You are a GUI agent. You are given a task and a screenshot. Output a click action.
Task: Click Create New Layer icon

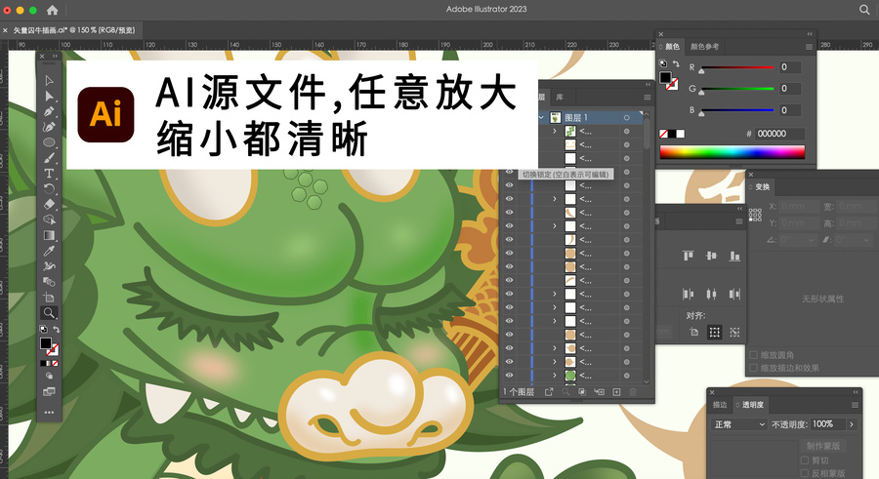click(616, 391)
